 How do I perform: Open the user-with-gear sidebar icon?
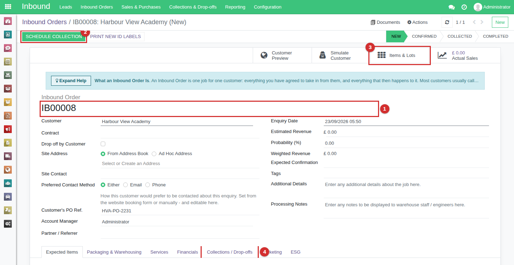[8, 210]
